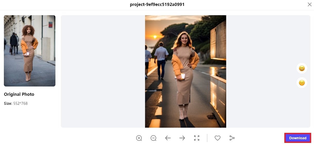Click the empty gray area left of image
This screenshot has width=314, height=147.
click(x=103, y=71)
